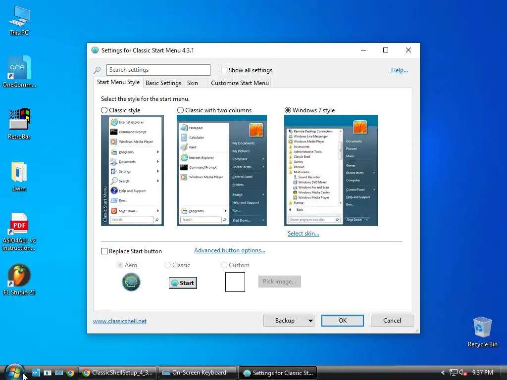Screen dimensions: 507x380
Task: Open the This PC desktop icon
Action: click(19, 20)
